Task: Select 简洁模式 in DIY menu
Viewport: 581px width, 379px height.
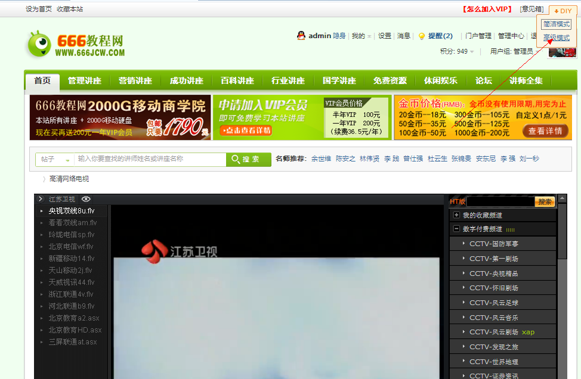Action: 556,24
